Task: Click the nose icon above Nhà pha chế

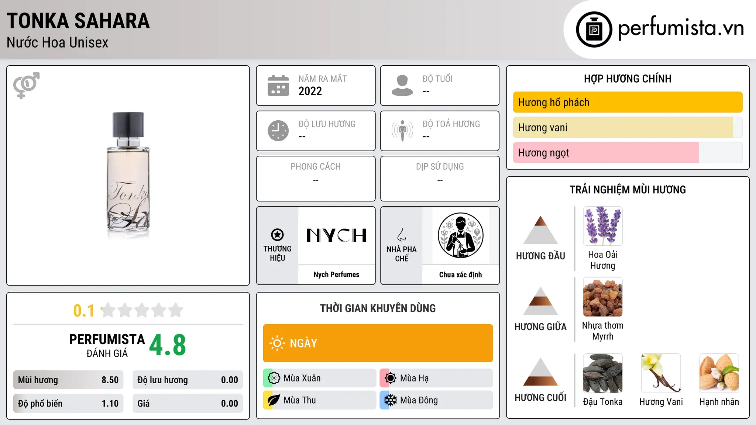Action: (402, 235)
